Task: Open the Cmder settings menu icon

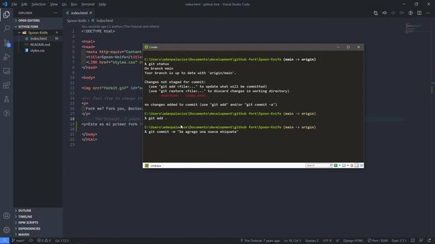Action: (x=361, y=165)
